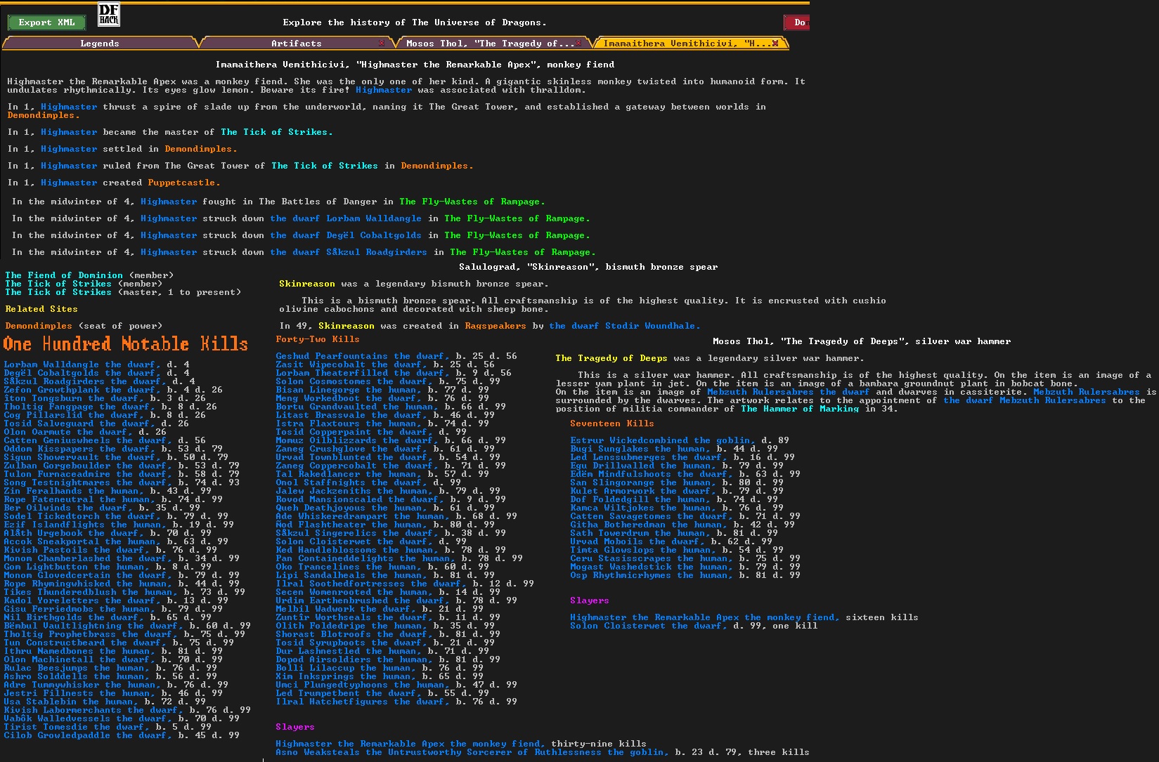Image resolution: width=1159 pixels, height=762 pixels.
Task: Open Lorbam Walldangle link in 'struck down' line
Action: point(346,218)
